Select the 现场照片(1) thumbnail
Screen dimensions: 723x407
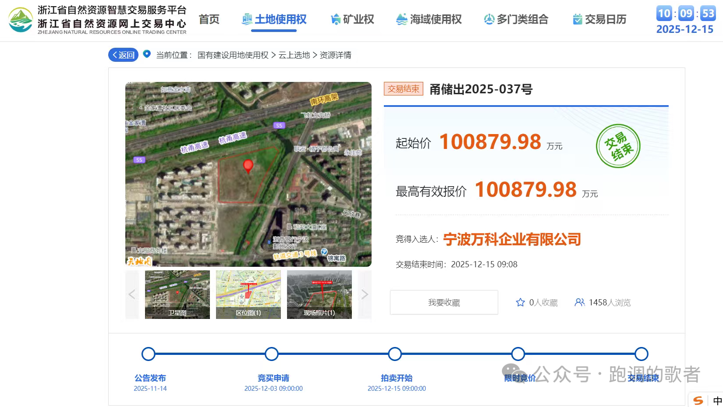coord(319,294)
